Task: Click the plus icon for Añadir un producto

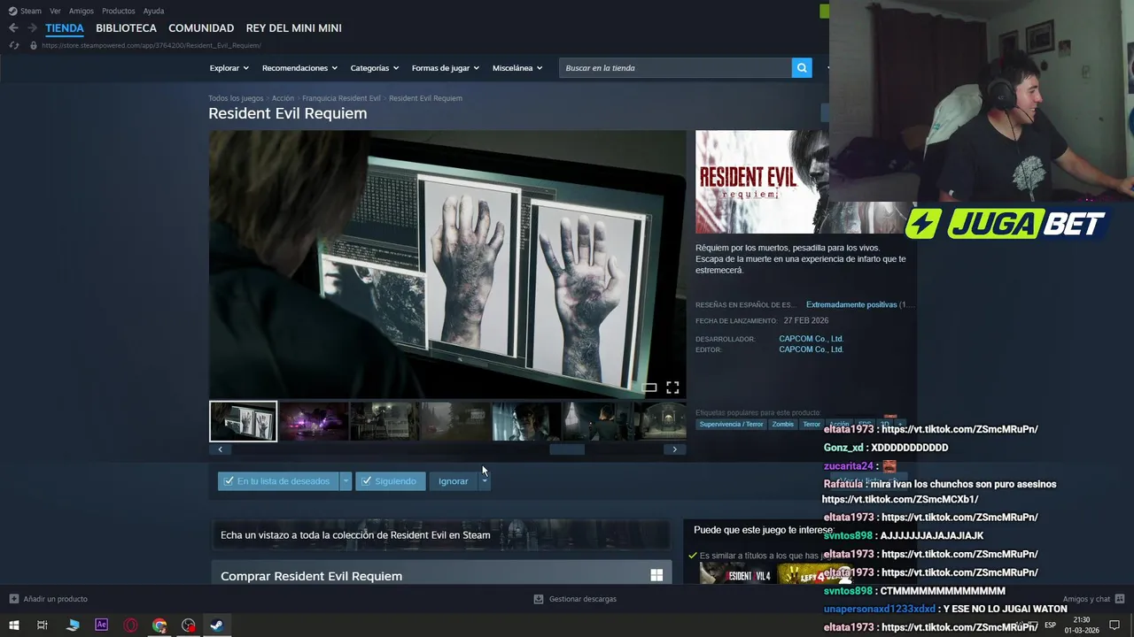Action: click(x=13, y=599)
